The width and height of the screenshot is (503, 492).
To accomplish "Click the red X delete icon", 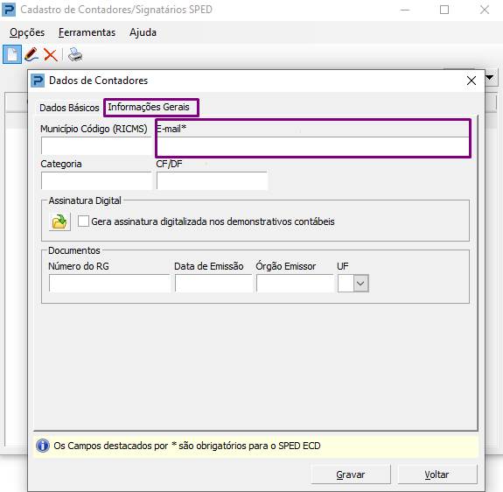I will (51, 55).
